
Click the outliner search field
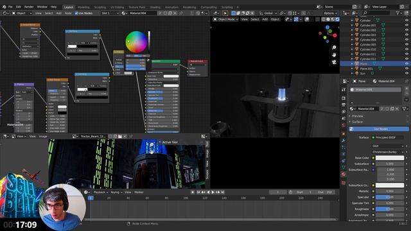pyautogui.click(x=376, y=13)
